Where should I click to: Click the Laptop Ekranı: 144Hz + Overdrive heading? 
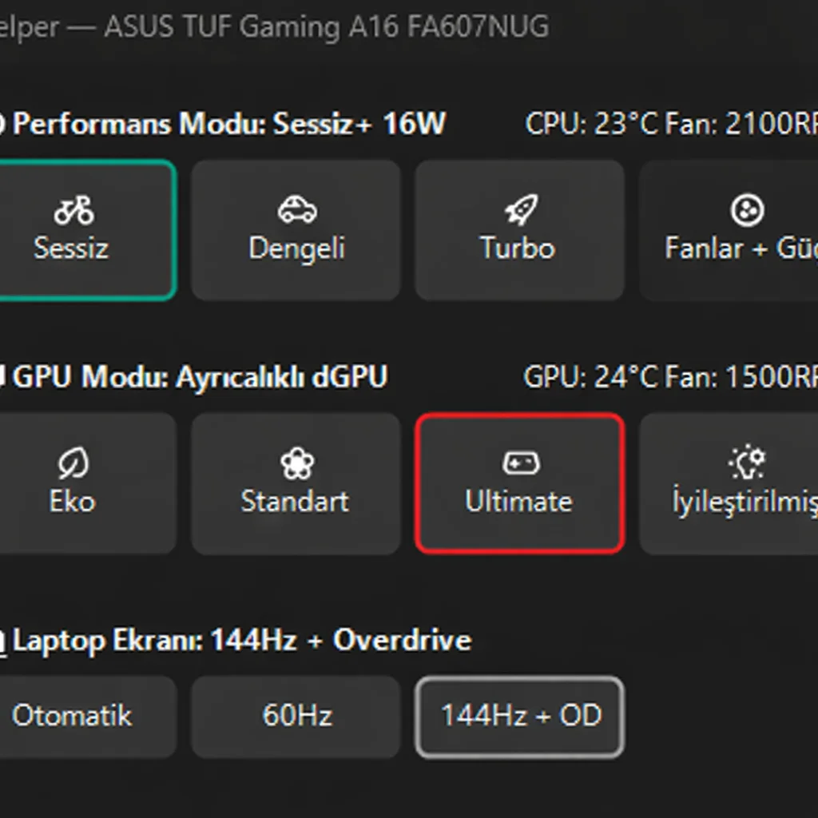pos(241,641)
